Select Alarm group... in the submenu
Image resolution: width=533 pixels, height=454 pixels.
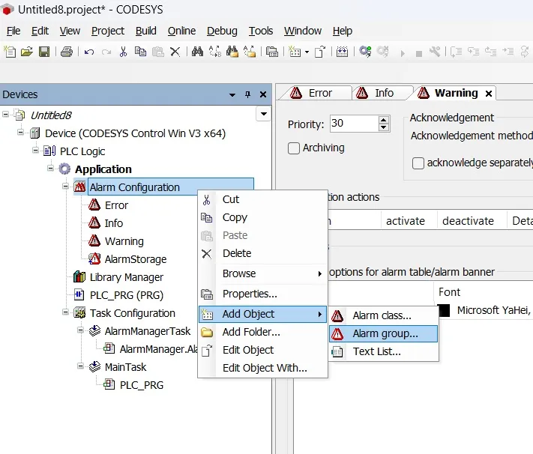tap(383, 333)
